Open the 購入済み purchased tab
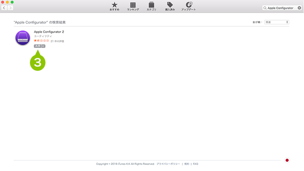The height and width of the screenshot is (171, 304). click(170, 6)
